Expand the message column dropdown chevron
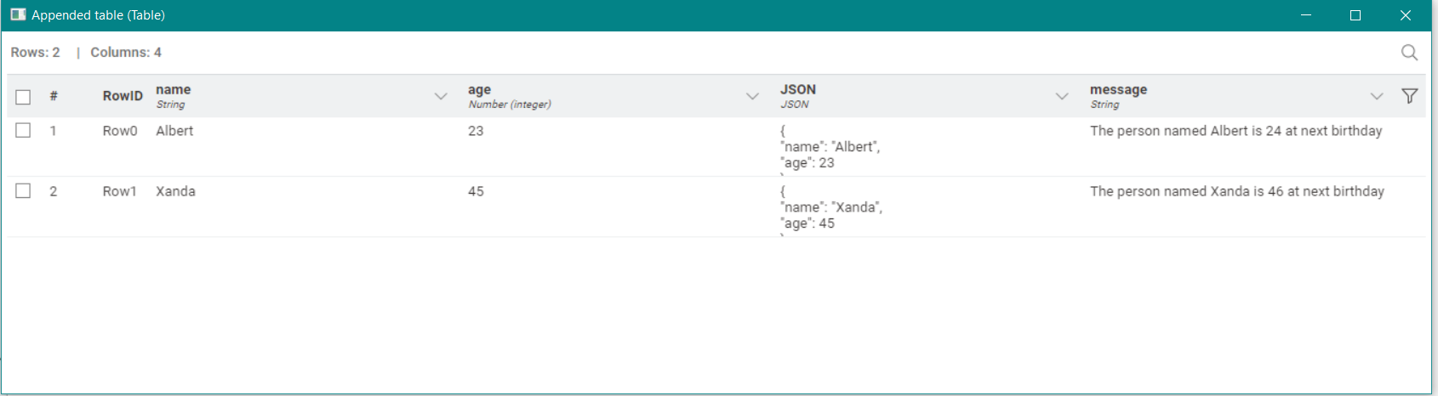 coord(1377,96)
